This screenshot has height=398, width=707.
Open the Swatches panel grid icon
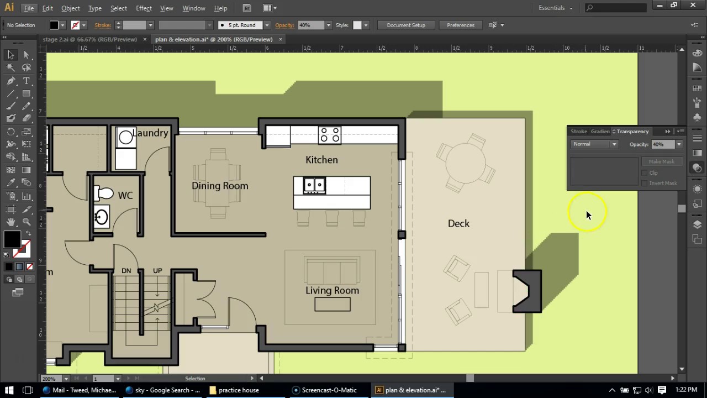pos(697,88)
